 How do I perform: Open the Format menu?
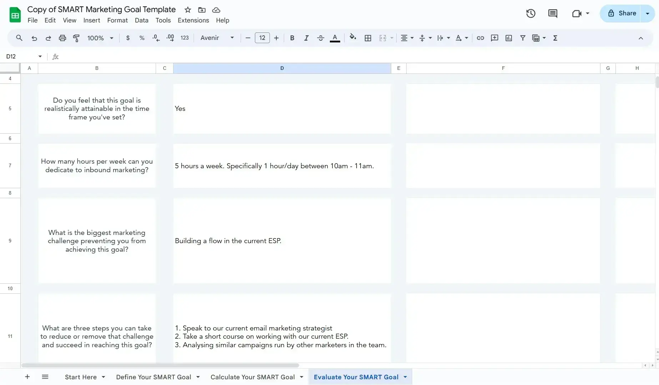pyautogui.click(x=117, y=20)
